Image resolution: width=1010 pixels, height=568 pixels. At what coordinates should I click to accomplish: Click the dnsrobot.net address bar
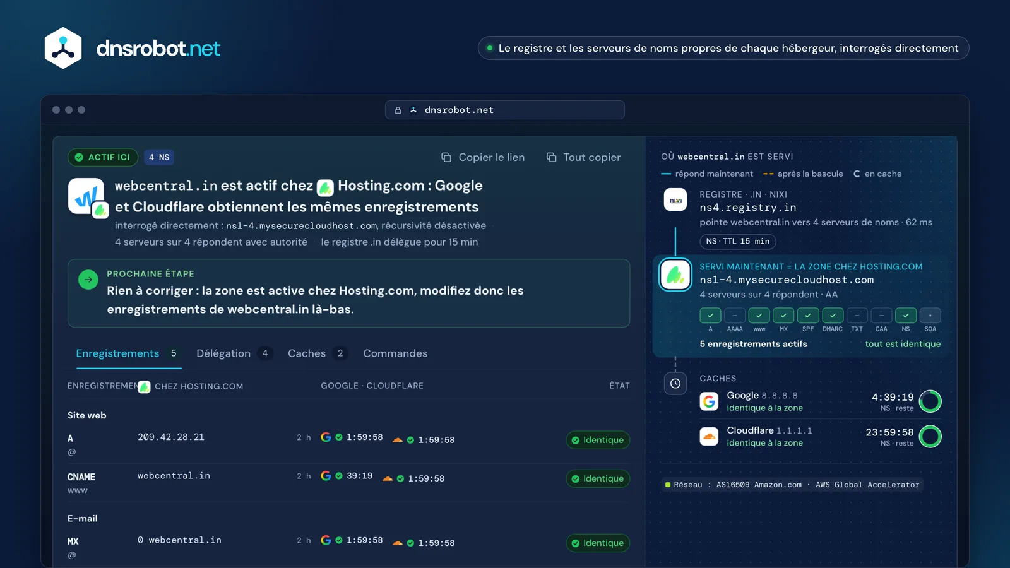505,110
